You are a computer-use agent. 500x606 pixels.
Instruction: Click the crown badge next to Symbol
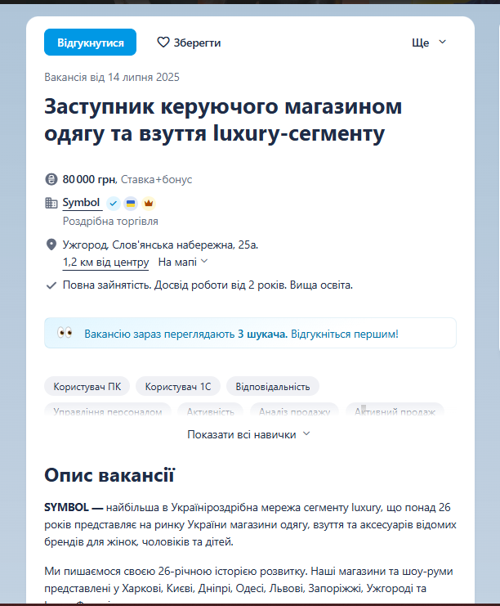(x=149, y=204)
